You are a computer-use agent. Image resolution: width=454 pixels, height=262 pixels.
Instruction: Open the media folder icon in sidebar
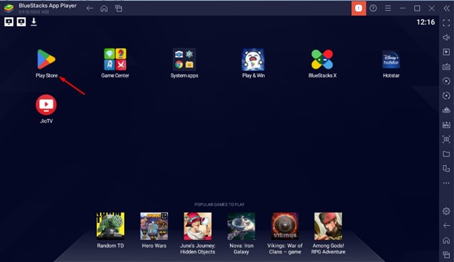point(446,154)
